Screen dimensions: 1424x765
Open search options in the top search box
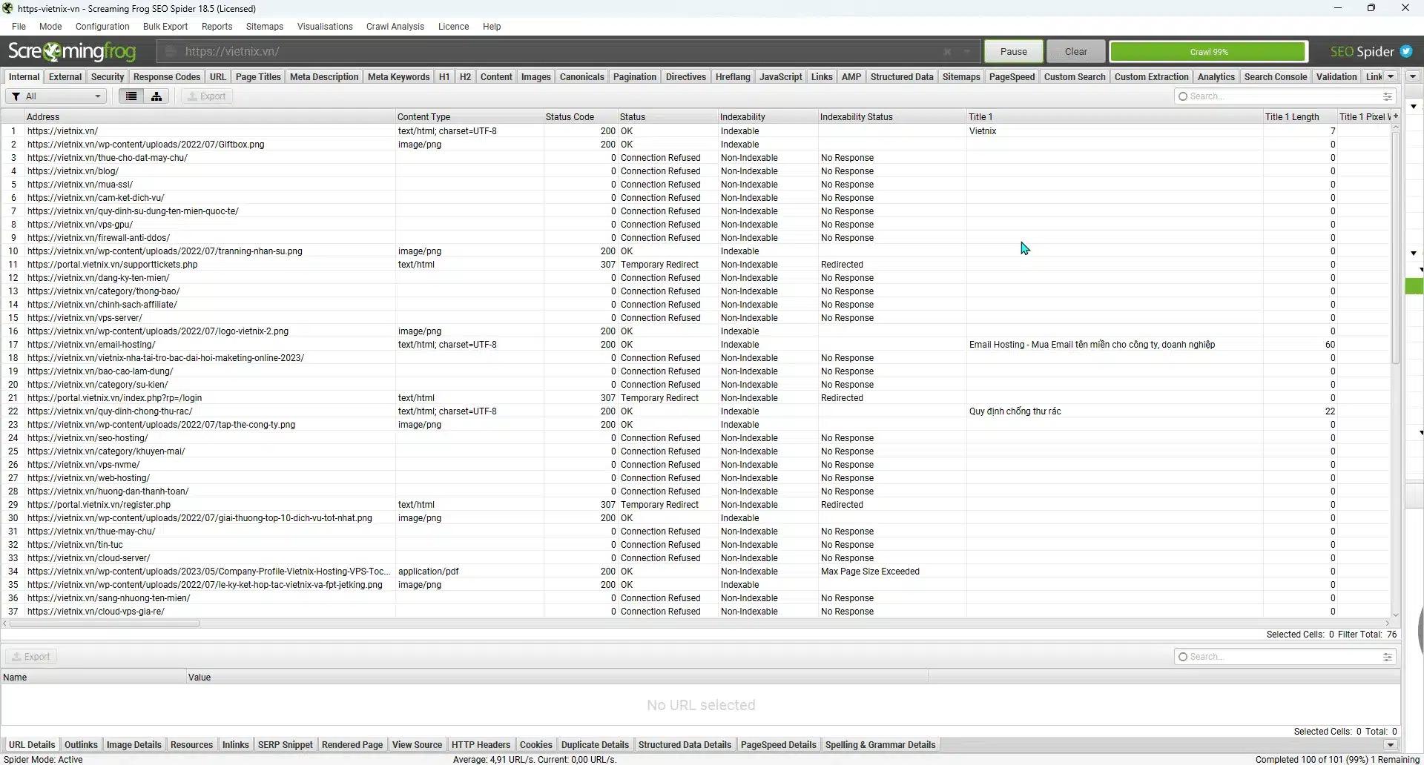pyautogui.click(x=1387, y=96)
